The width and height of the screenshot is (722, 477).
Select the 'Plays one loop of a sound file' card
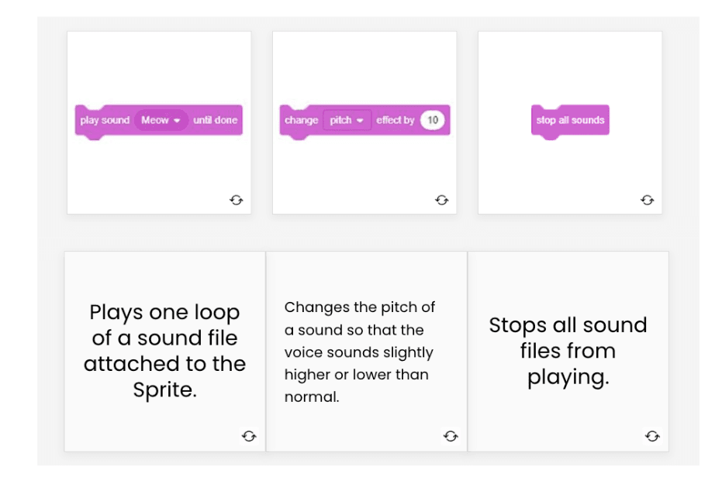tap(164, 350)
